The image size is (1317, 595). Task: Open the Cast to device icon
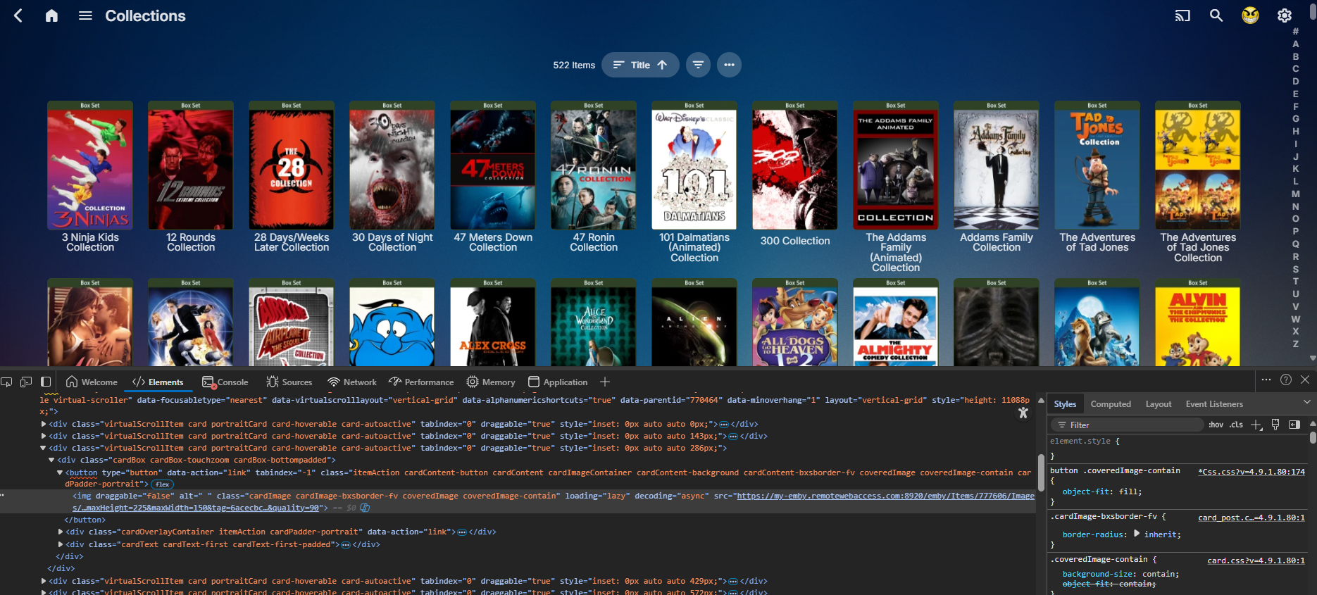click(1182, 15)
